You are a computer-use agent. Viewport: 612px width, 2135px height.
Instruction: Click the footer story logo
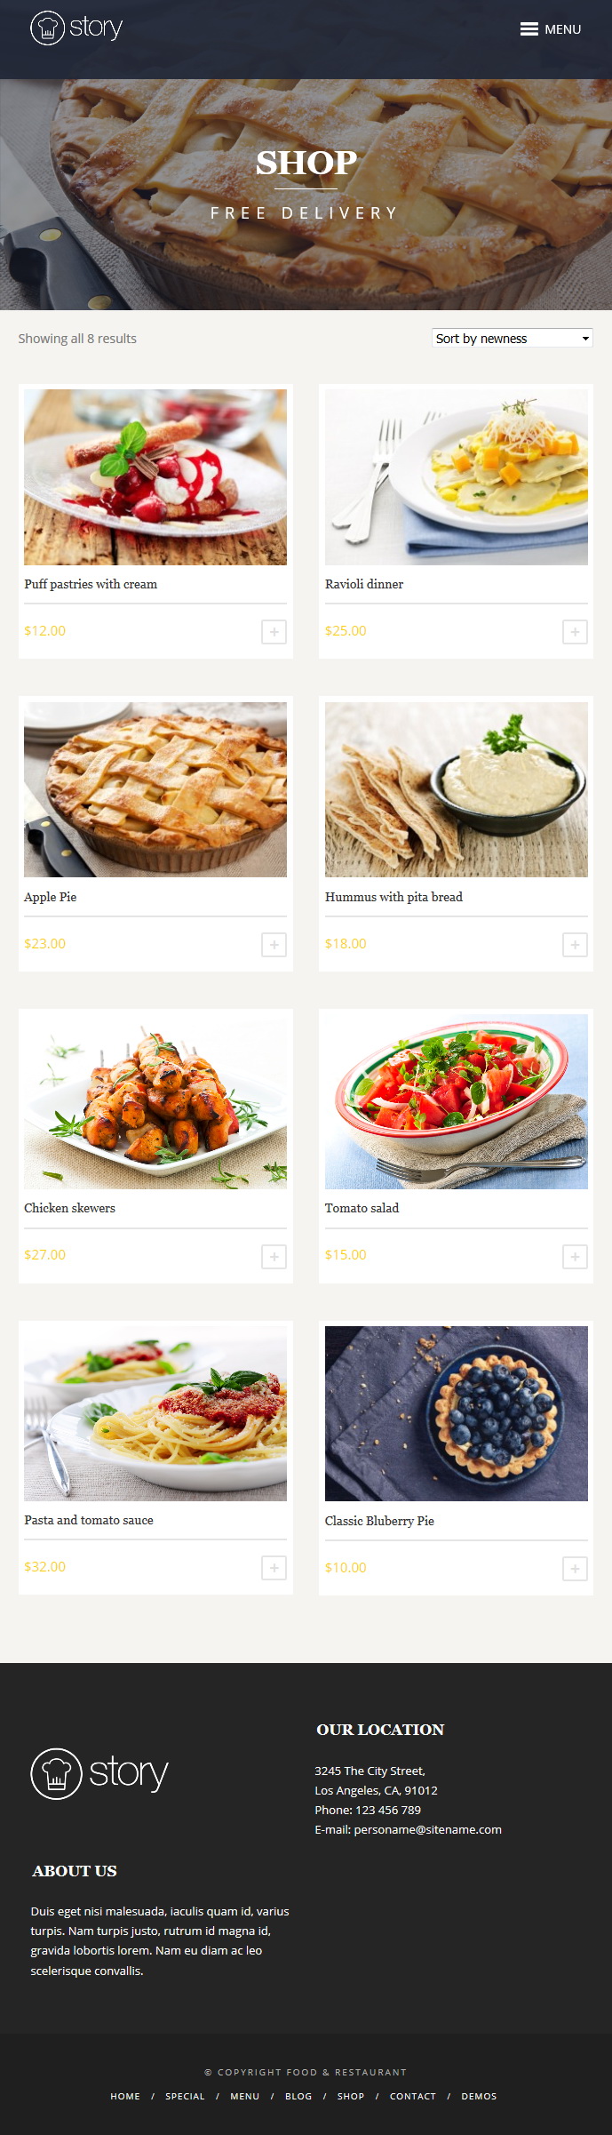click(99, 1773)
